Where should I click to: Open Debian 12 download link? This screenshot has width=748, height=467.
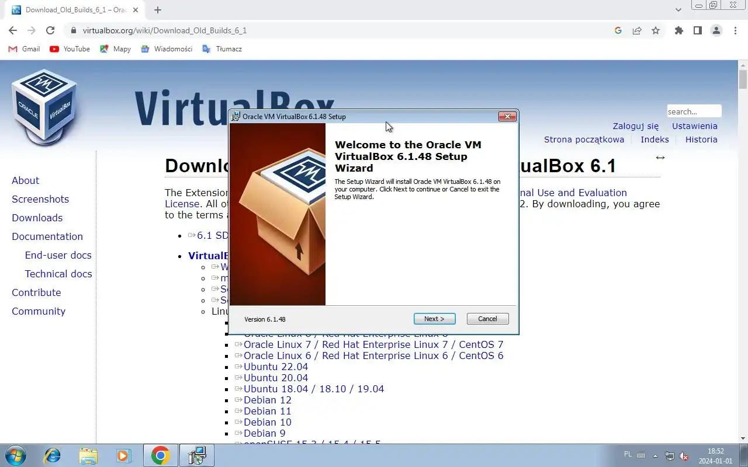click(x=268, y=400)
